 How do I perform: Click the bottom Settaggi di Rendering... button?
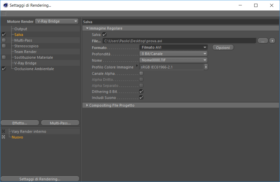[40, 179]
